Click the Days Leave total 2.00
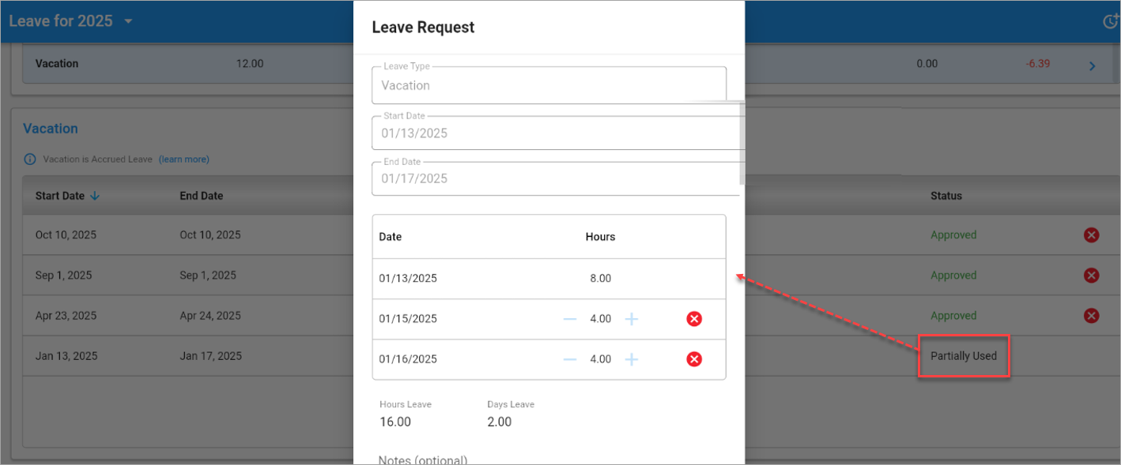 (x=500, y=422)
